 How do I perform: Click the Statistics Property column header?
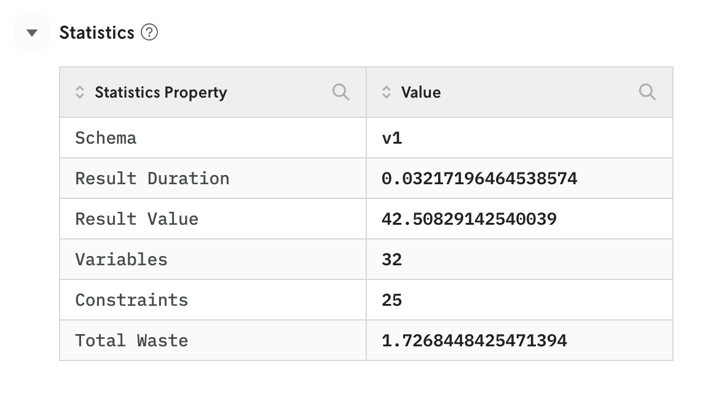(213, 92)
